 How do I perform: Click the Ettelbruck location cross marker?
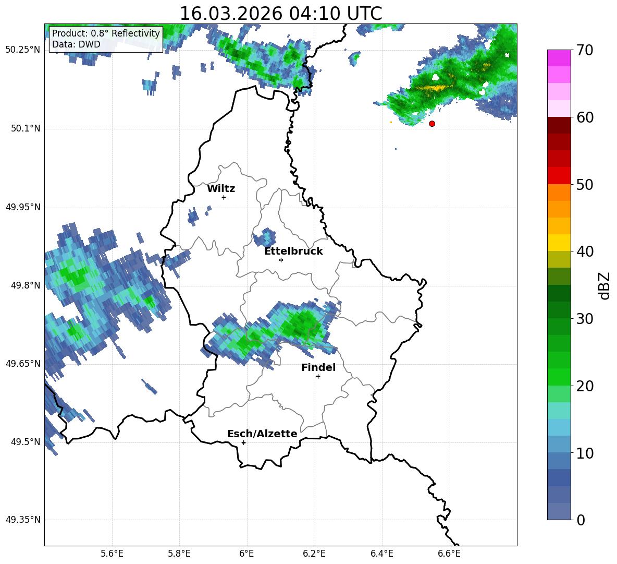click(x=281, y=260)
